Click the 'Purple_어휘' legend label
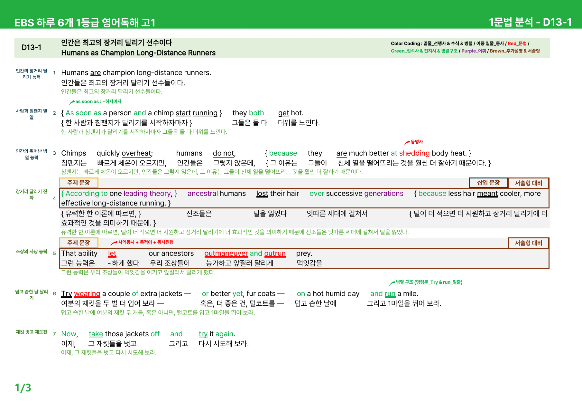 click(x=474, y=51)
